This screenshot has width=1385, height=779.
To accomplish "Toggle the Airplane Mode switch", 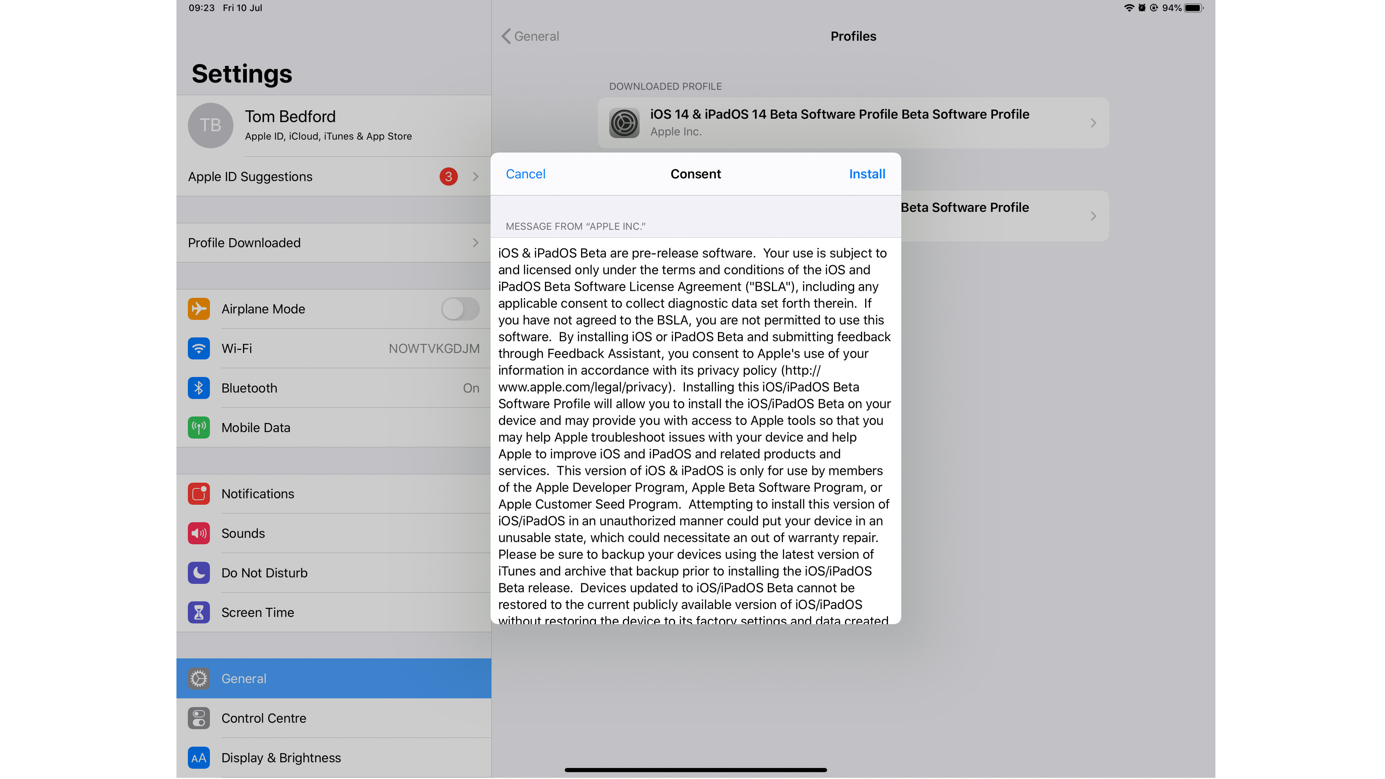I will pos(460,309).
